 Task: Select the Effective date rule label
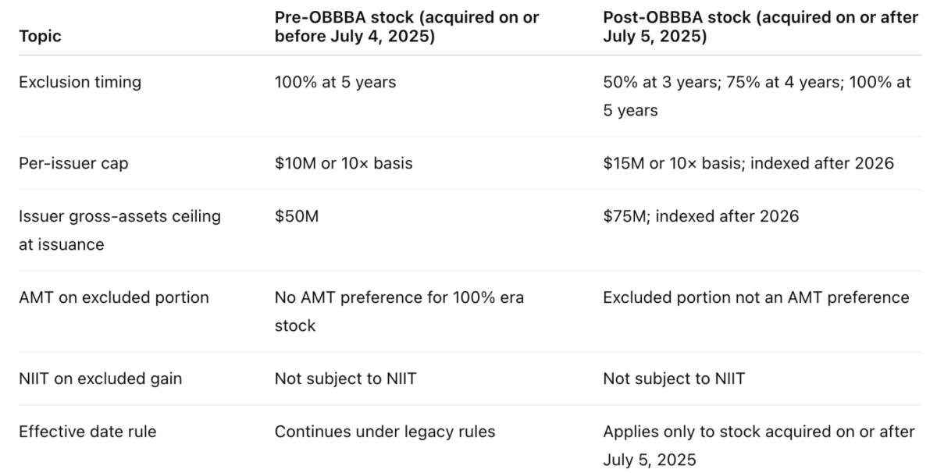pos(87,432)
